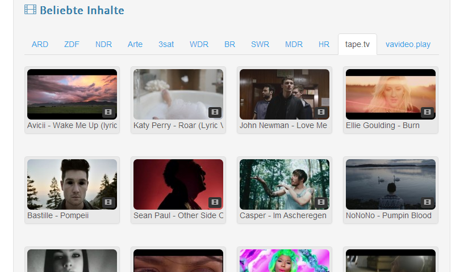Click film icon on Sean Paul thumbnail
This screenshot has width=464, height=272.
[x=215, y=202]
